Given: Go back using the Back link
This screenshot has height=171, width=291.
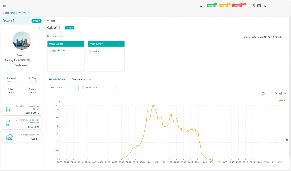Looking at the screenshot, I should point(51,21).
